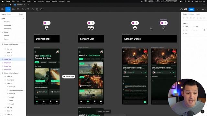
Task: Select the Hand tool
Action: click(x=37, y=9)
